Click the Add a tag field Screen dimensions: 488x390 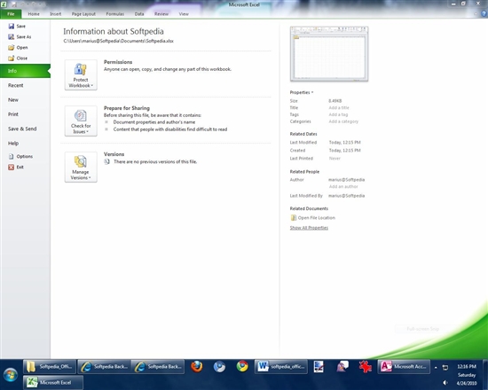[338, 114]
